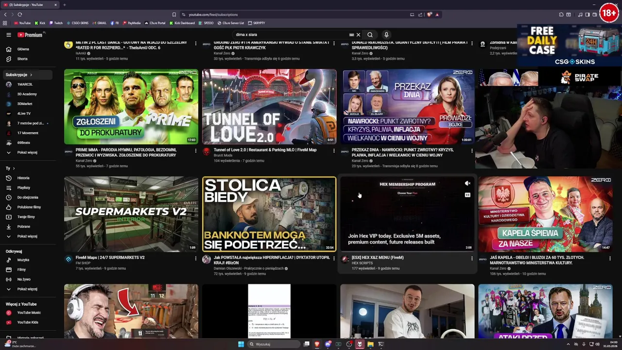Open 4Live TV channel subscription
622x350 pixels.
click(27, 113)
